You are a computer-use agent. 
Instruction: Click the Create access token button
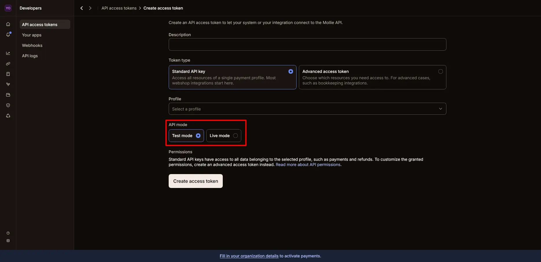196,181
